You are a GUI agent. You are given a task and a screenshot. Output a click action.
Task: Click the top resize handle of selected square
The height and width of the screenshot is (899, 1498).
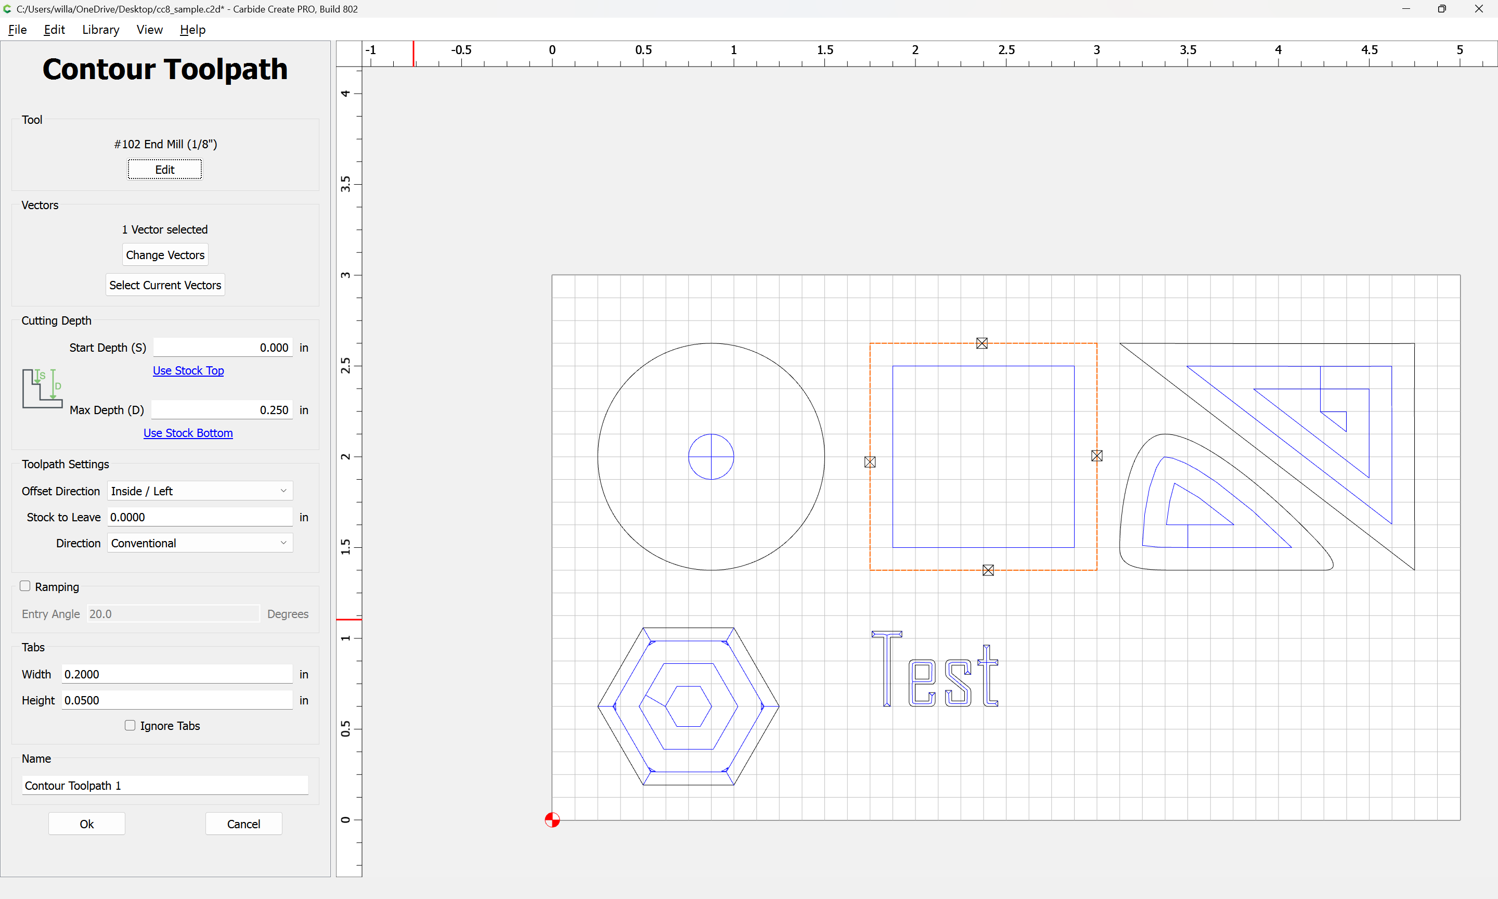coord(982,343)
